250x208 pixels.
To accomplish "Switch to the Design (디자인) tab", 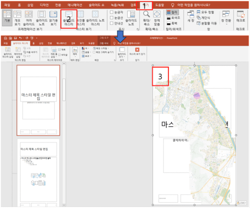I will [44, 5].
